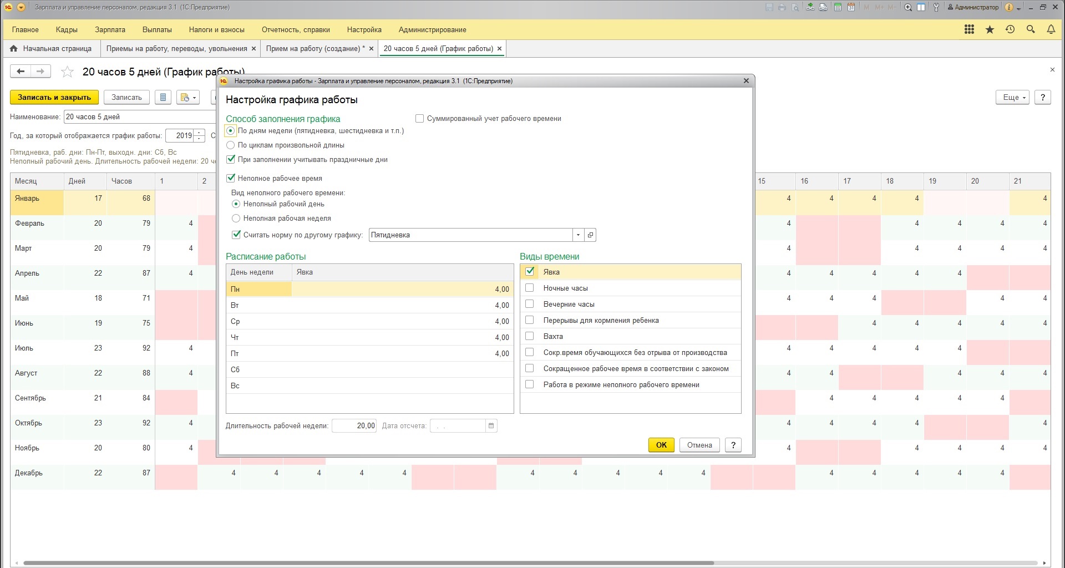Check the Ночные часы time type
The height and width of the screenshot is (568, 1065).
point(530,288)
